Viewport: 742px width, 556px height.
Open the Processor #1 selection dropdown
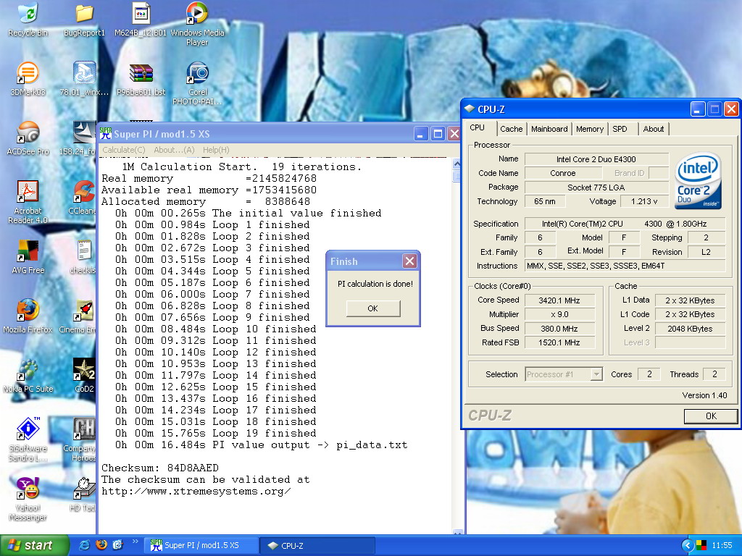pyautogui.click(x=564, y=374)
